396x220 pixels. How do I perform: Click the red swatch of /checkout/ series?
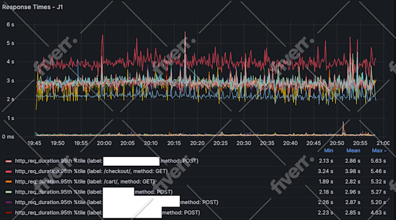(9, 172)
